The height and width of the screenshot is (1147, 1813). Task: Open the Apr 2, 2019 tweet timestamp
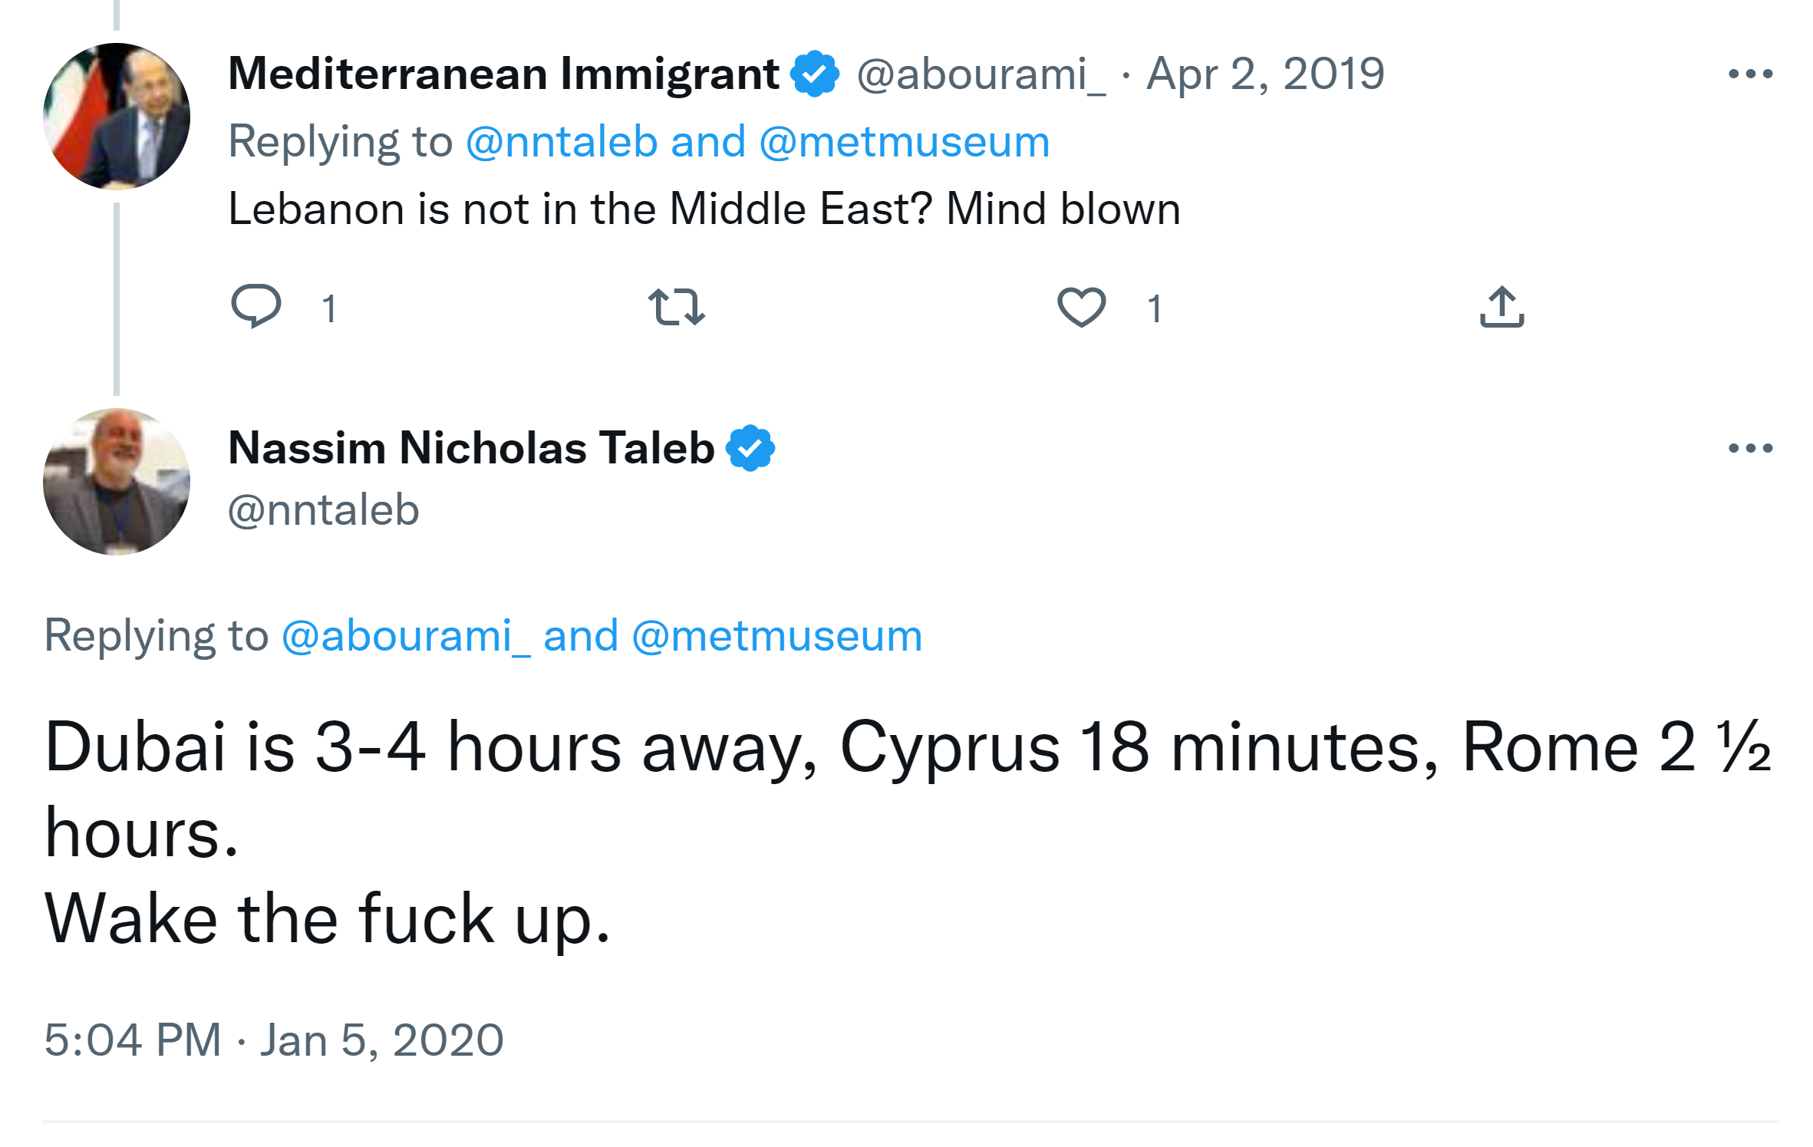(x=1265, y=74)
